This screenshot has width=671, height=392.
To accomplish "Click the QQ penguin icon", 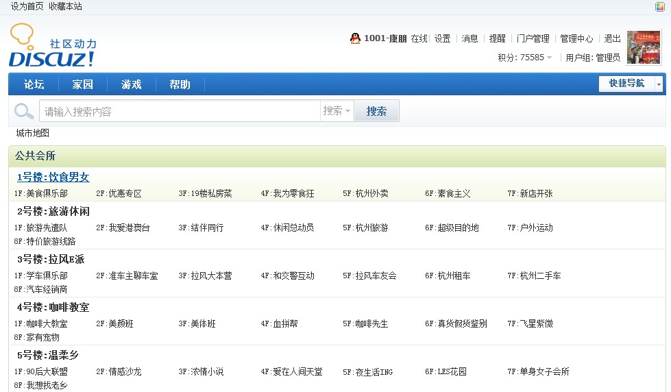I will pos(355,38).
